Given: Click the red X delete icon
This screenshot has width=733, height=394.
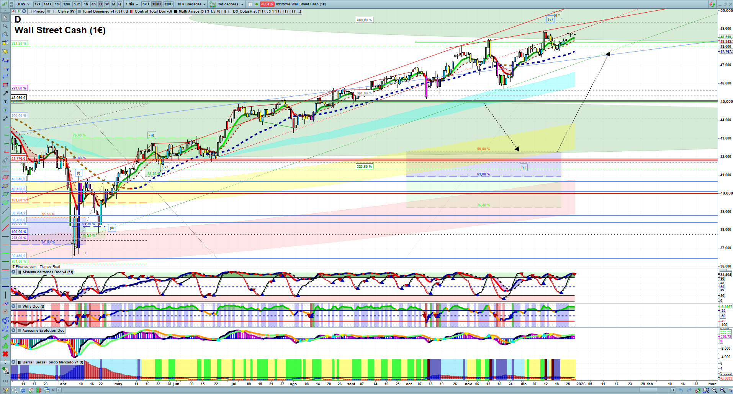Looking at the screenshot, I should click(5, 354).
